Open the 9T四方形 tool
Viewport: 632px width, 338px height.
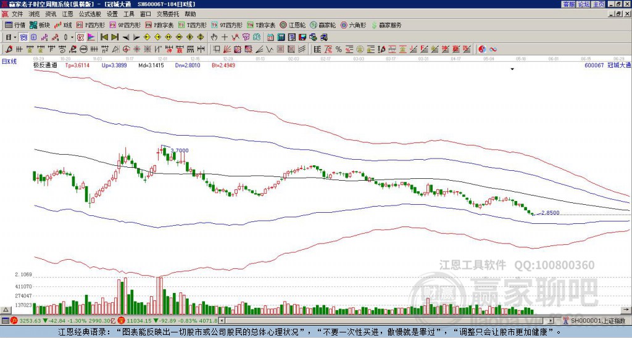[x=227, y=25]
